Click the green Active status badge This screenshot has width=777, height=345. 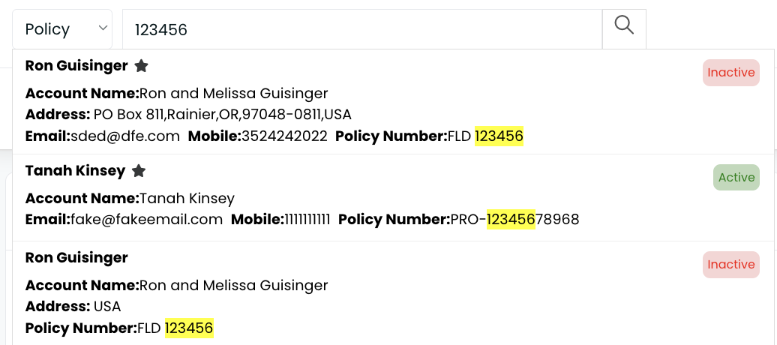pos(736,178)
